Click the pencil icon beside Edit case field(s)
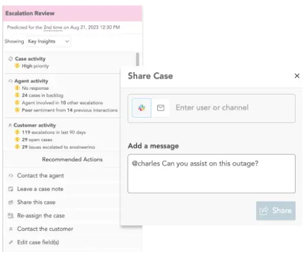The height and width of the screenshot is (254, 305). (11, 242)
